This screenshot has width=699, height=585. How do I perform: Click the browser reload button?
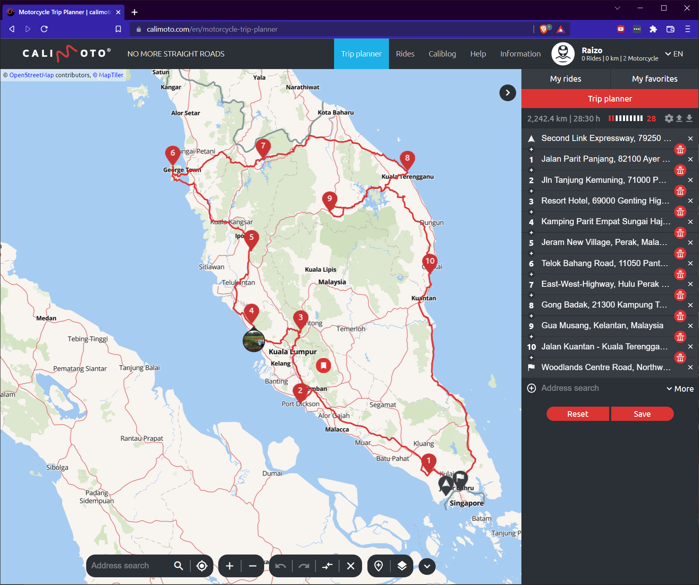tap(44, 29)
